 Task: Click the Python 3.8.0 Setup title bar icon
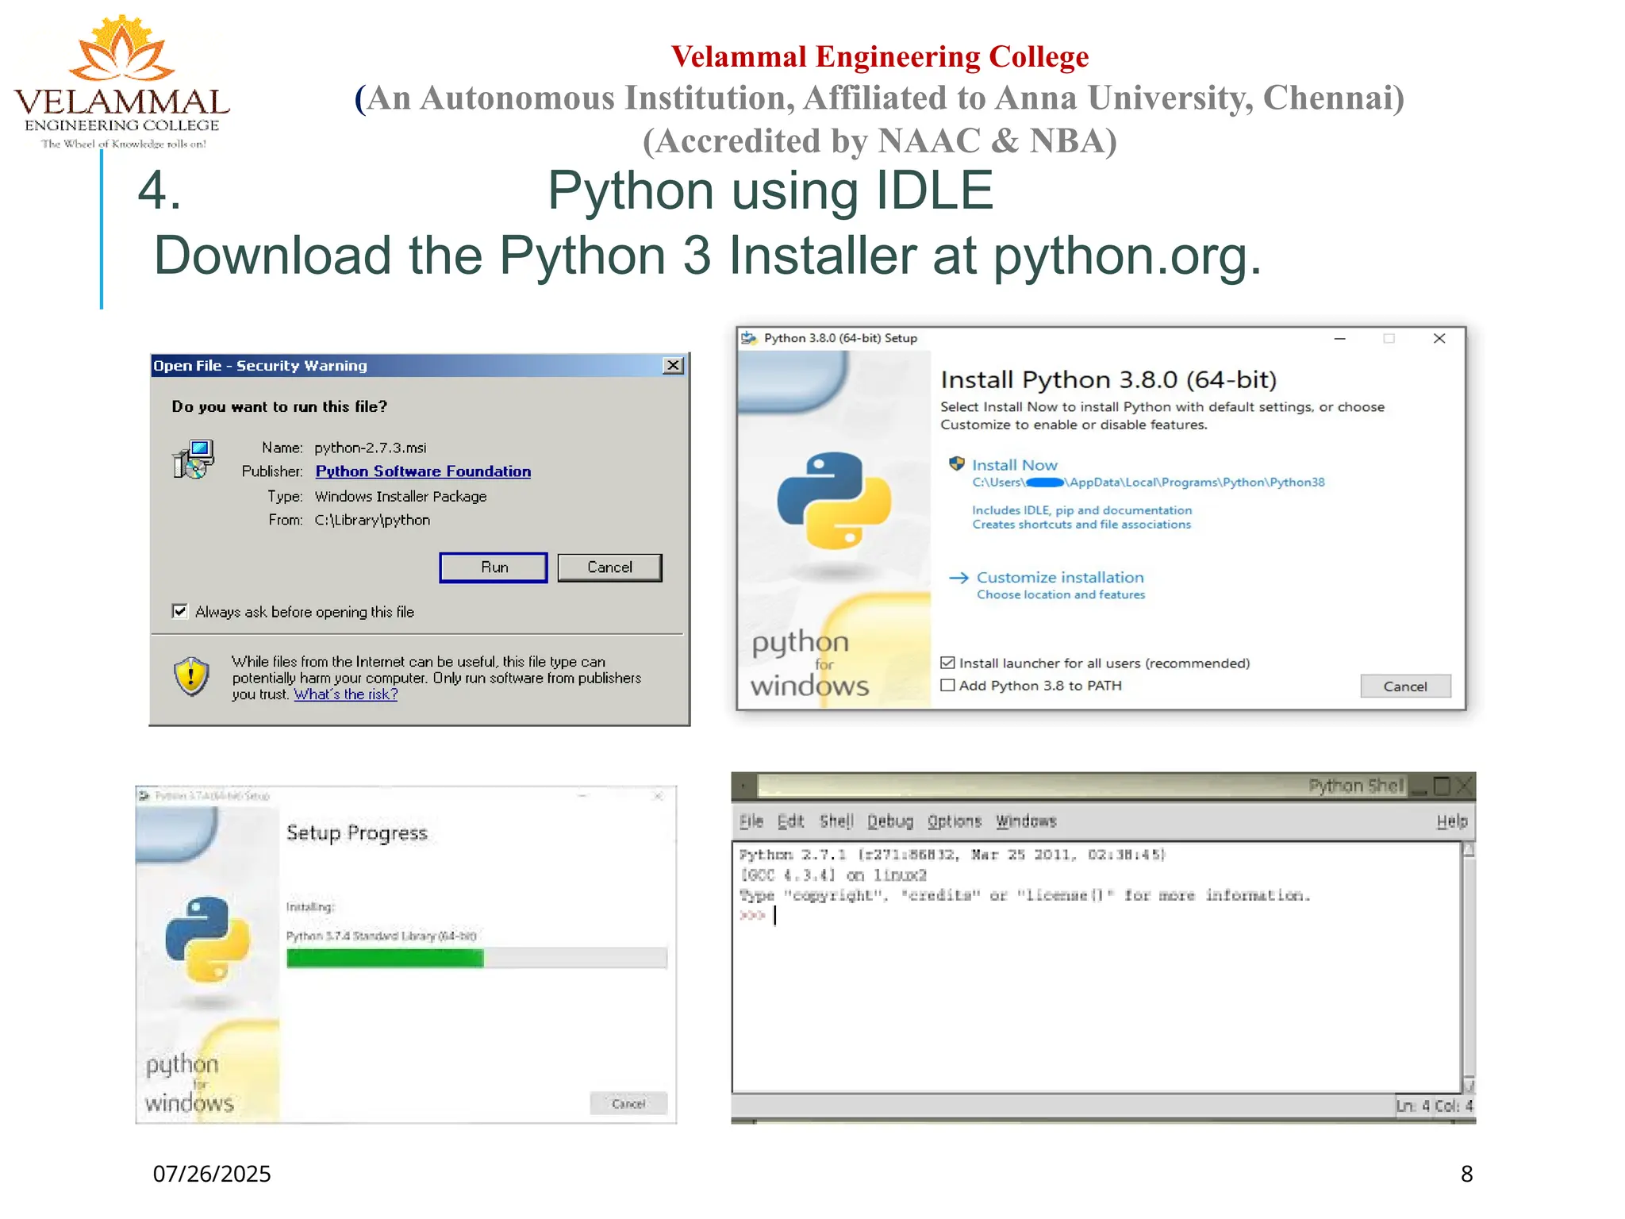pyautogui.click(x=749, y=338)
